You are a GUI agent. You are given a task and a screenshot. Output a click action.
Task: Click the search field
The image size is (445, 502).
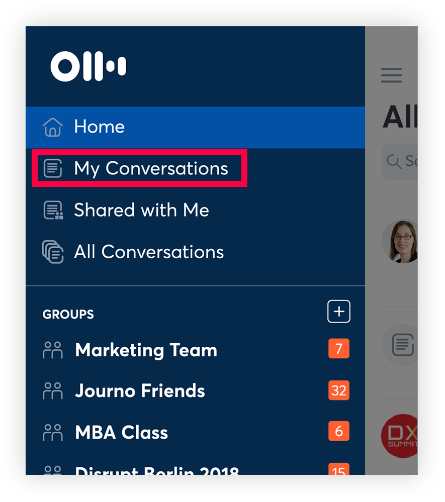click(x=402, y=162)
